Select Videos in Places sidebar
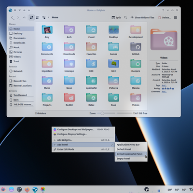The width and height of the screenshot is (193, 193). pos(21,57)
